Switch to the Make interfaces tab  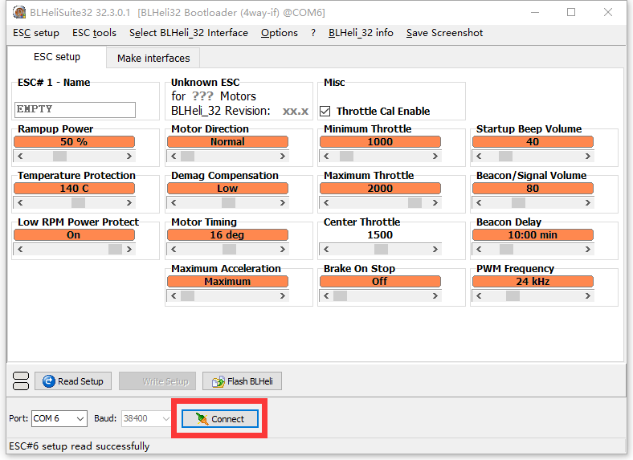tap(153, 58)
